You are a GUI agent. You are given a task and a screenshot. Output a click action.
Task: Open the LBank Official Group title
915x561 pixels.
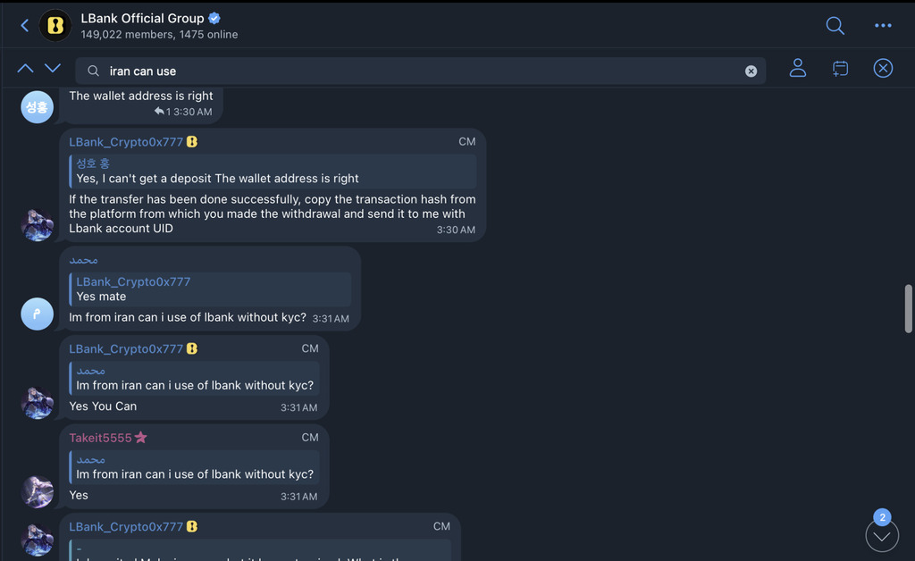coord(143,18)
